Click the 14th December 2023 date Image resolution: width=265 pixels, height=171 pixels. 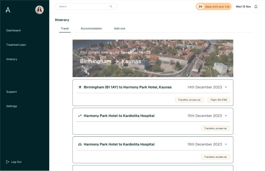205,87
